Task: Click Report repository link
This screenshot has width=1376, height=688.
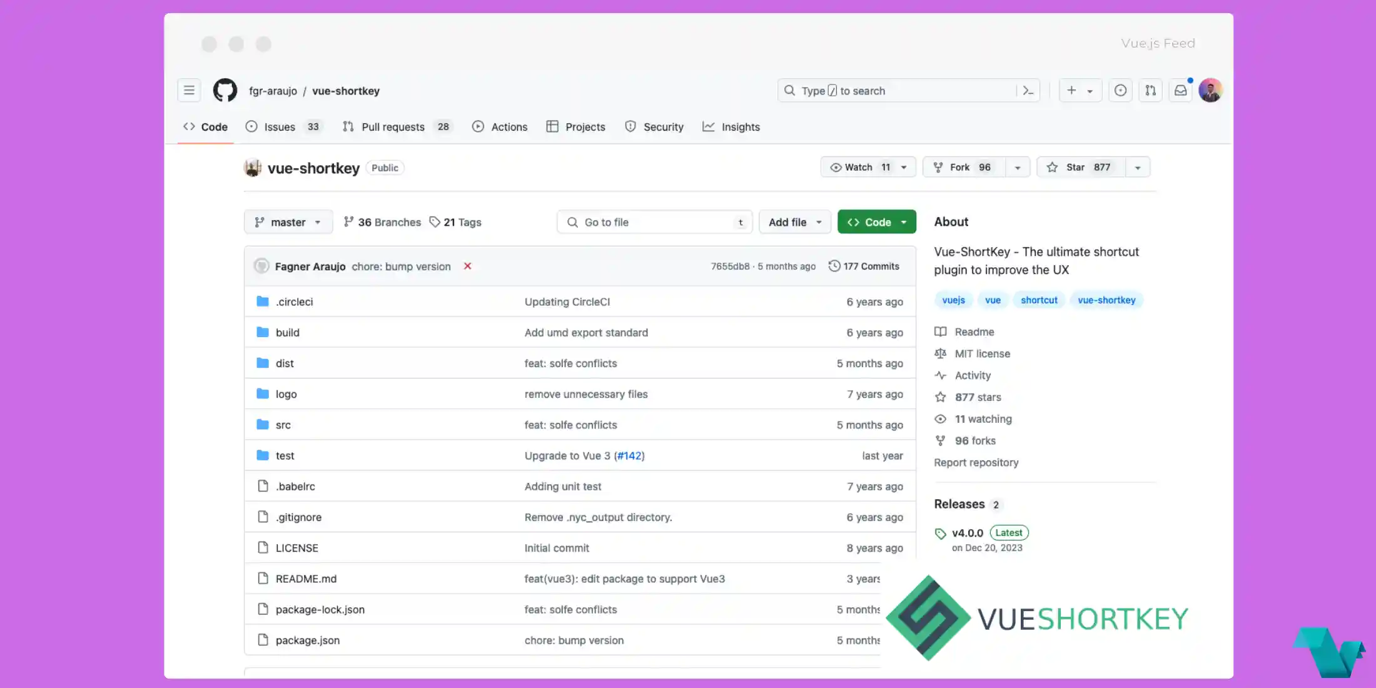Action: coord(976,463)
